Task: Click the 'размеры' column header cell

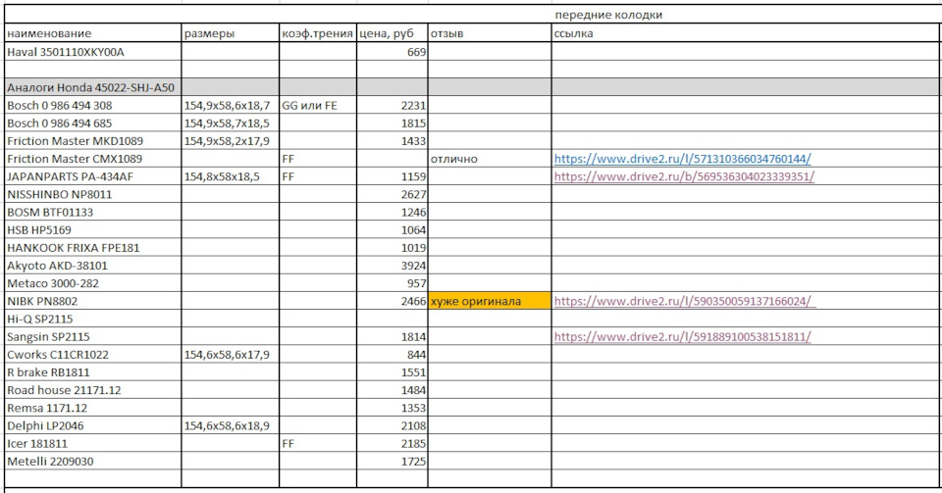Action: 230,33
